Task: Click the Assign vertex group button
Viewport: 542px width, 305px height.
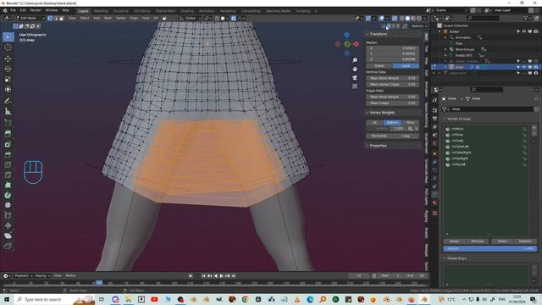Action: pos(455,241)
